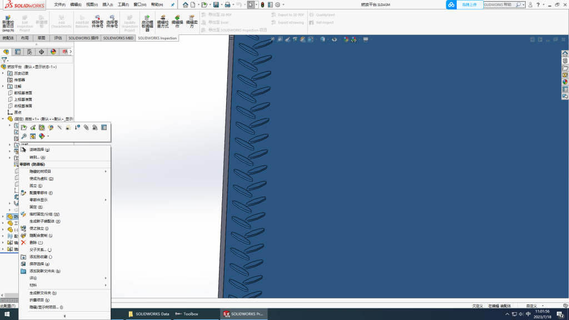Click the zoom magnifier icon in context toolbar
Viewport: 569px width, 320px height.
tap(24, 136)
